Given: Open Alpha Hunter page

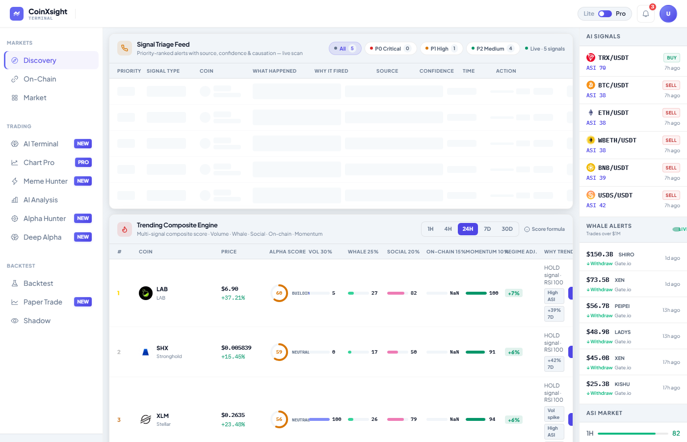Looking at the screenshot, I should 52,219.
